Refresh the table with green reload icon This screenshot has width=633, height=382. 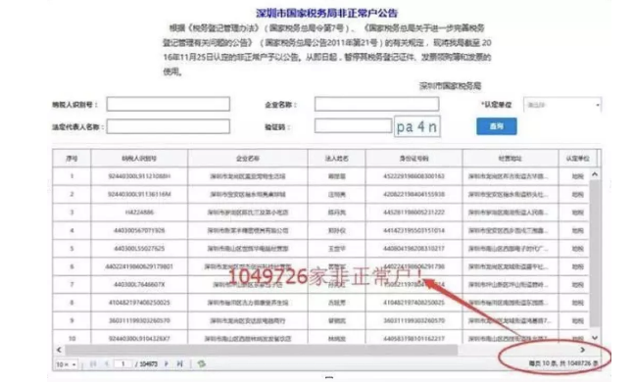[201, 363]
